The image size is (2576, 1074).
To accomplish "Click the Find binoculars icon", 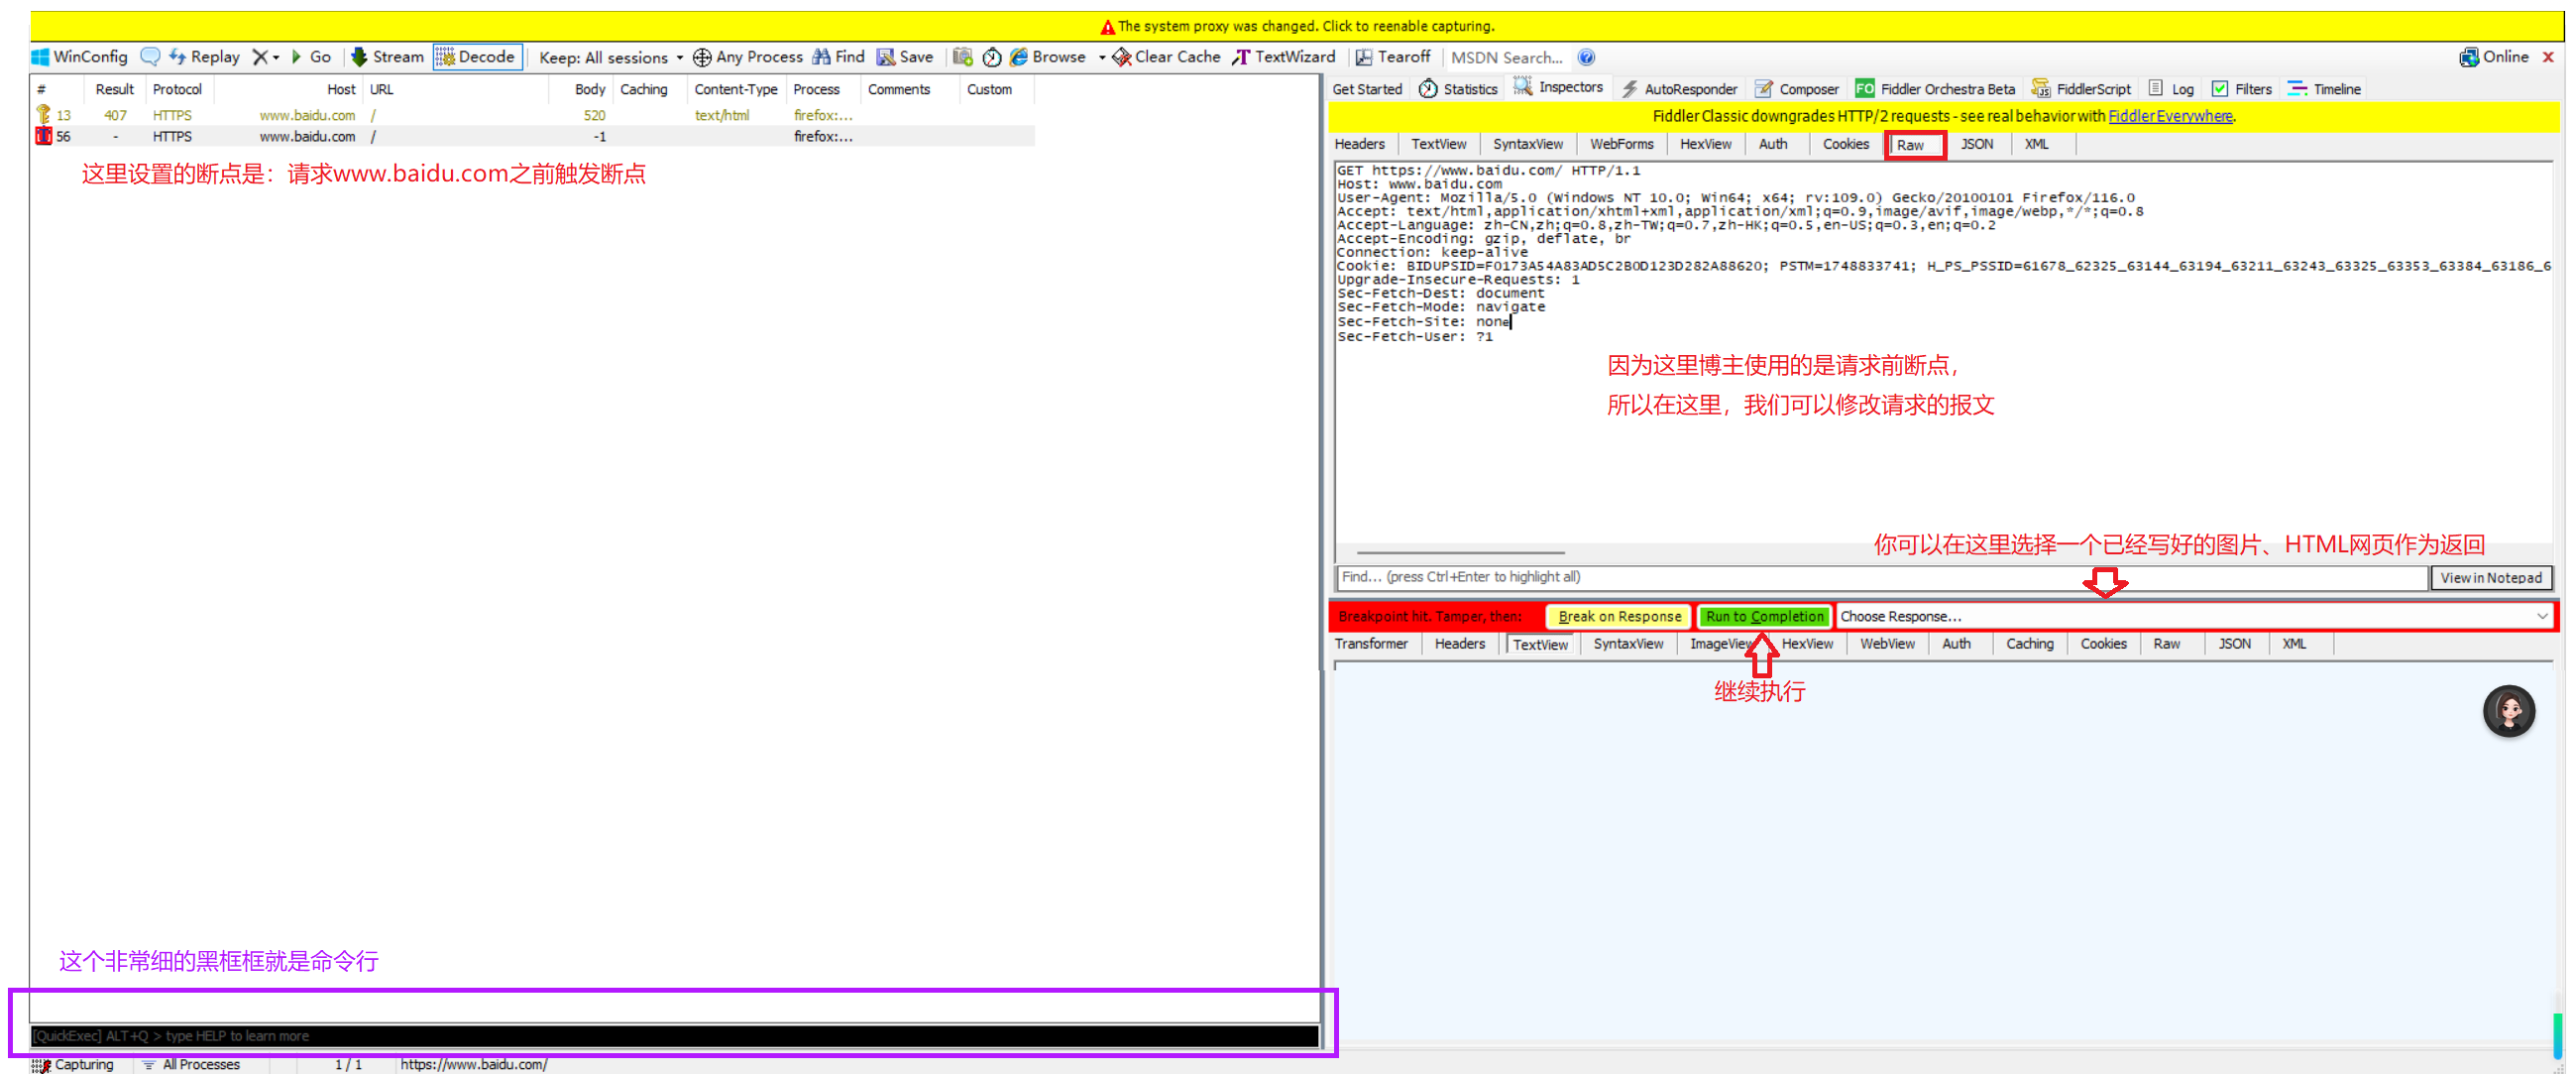I will click(x=822, y=58).
